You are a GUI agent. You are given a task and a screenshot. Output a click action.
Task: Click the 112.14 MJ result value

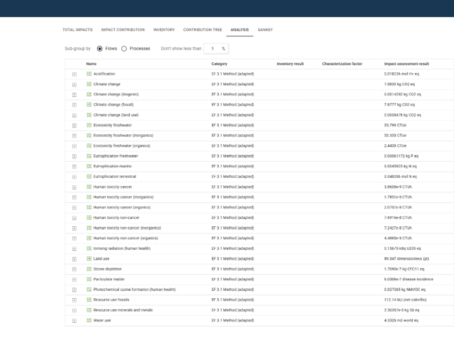coord(405,300)
